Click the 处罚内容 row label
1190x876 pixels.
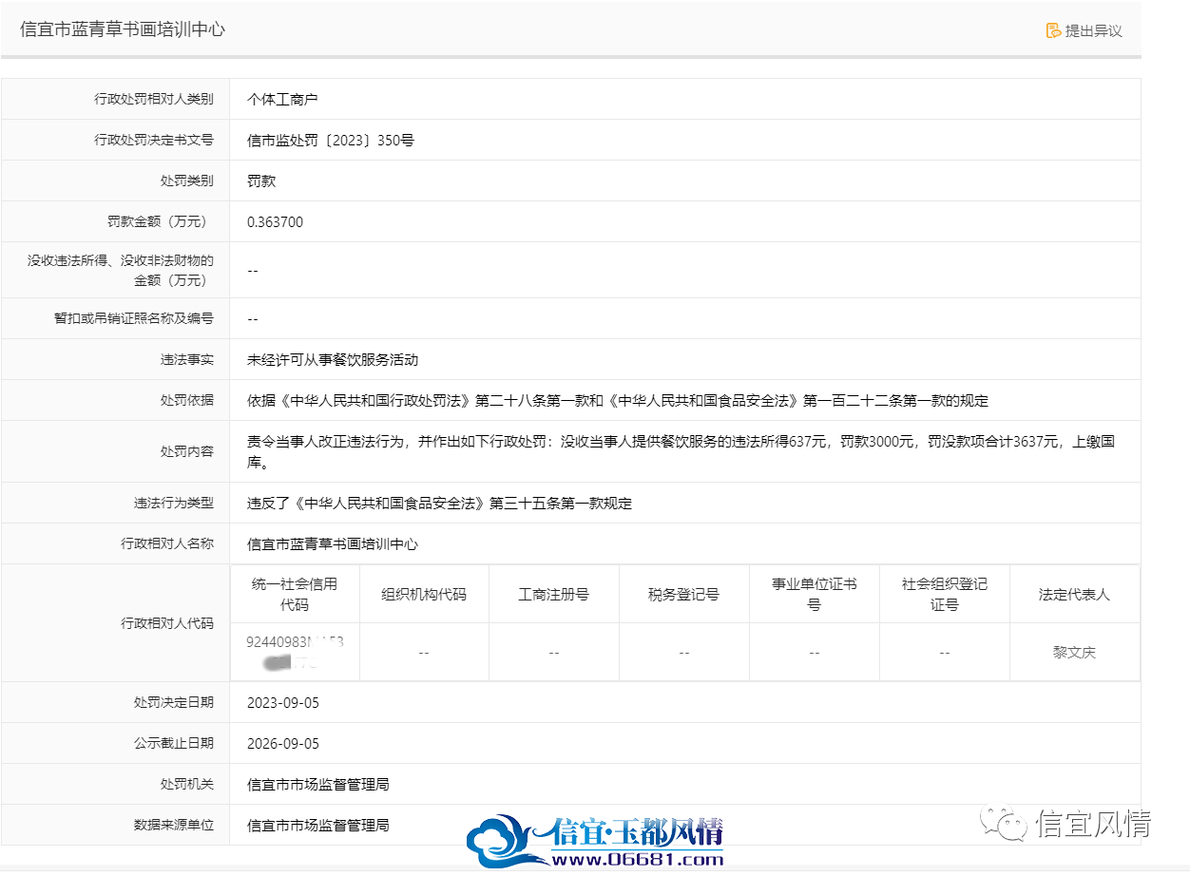(187, 451)
